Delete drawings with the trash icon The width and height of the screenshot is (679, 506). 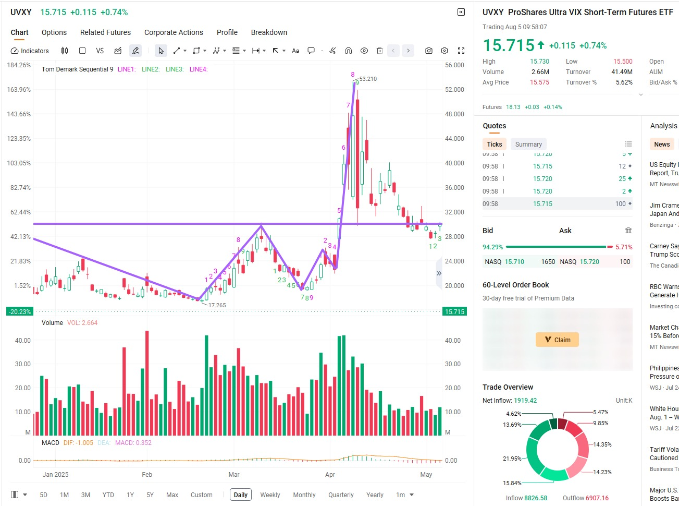[380, 51]
